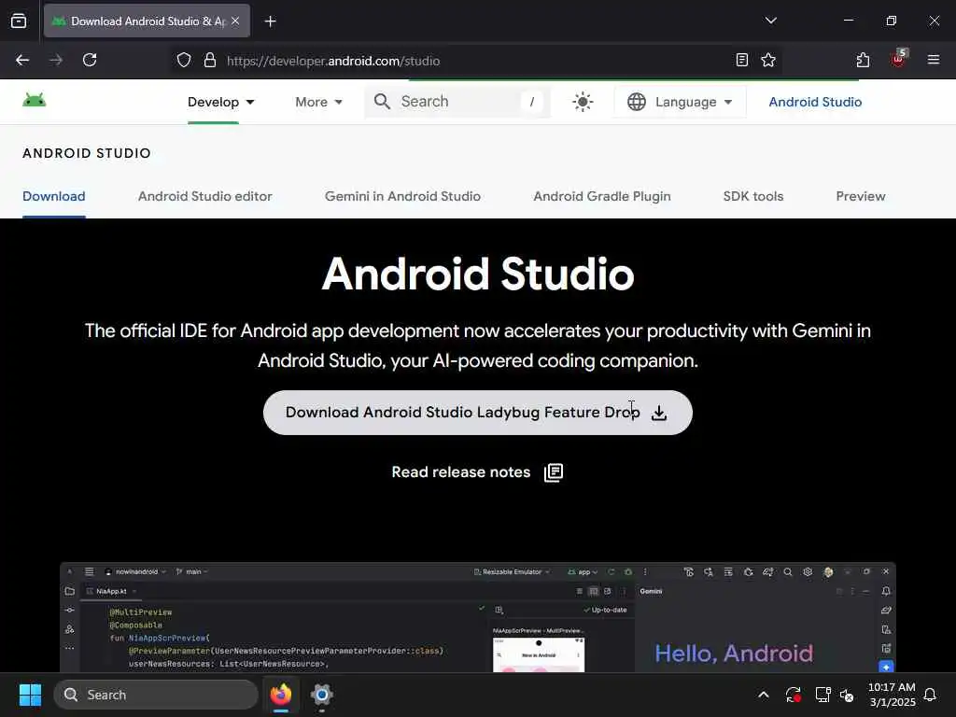This screenshot has width=956, height=717.
Task: Open the Windows Start menu
Action: pos(30,695)
